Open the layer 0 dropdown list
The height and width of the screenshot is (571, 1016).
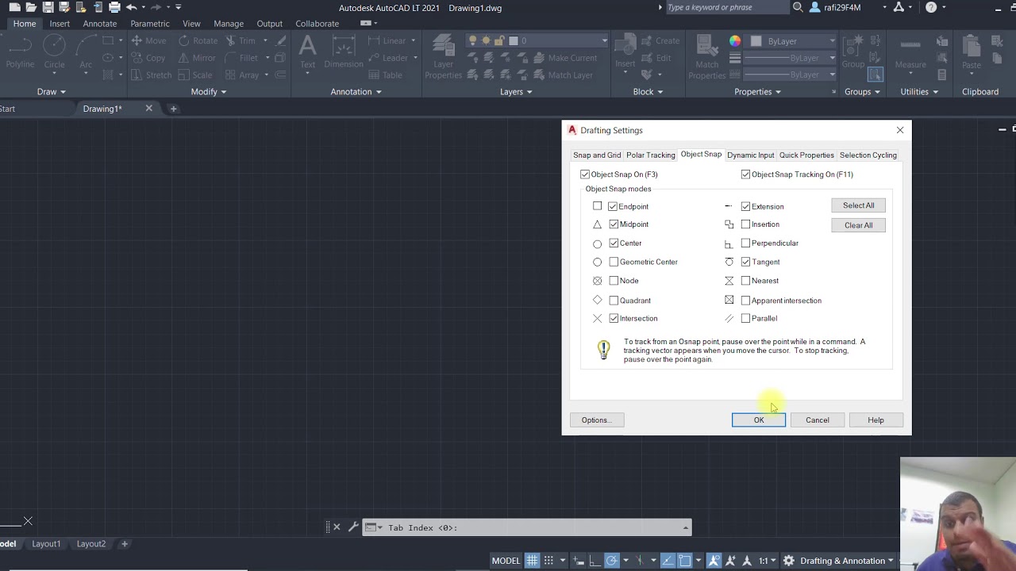click(604, 40)
